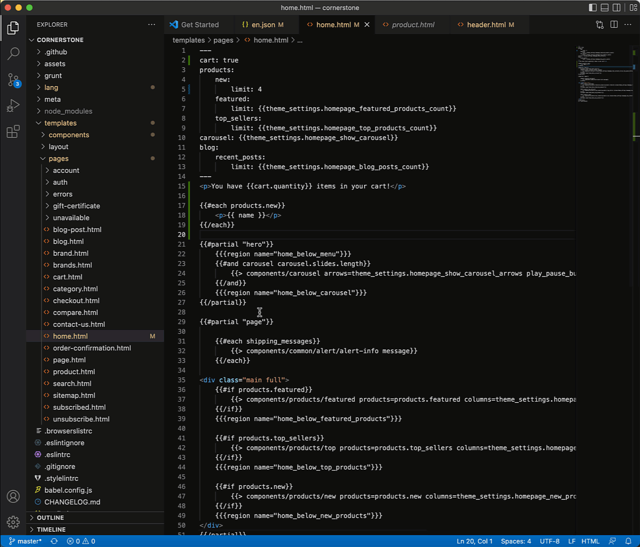Screen dimensions: 640x547
Task: Open the Extensions view
Action: click(13, 132)
